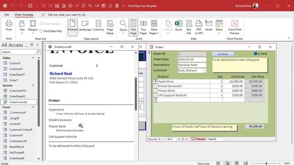Open the ContactT table
Viewport: 294px width, 165px height.
15,63
